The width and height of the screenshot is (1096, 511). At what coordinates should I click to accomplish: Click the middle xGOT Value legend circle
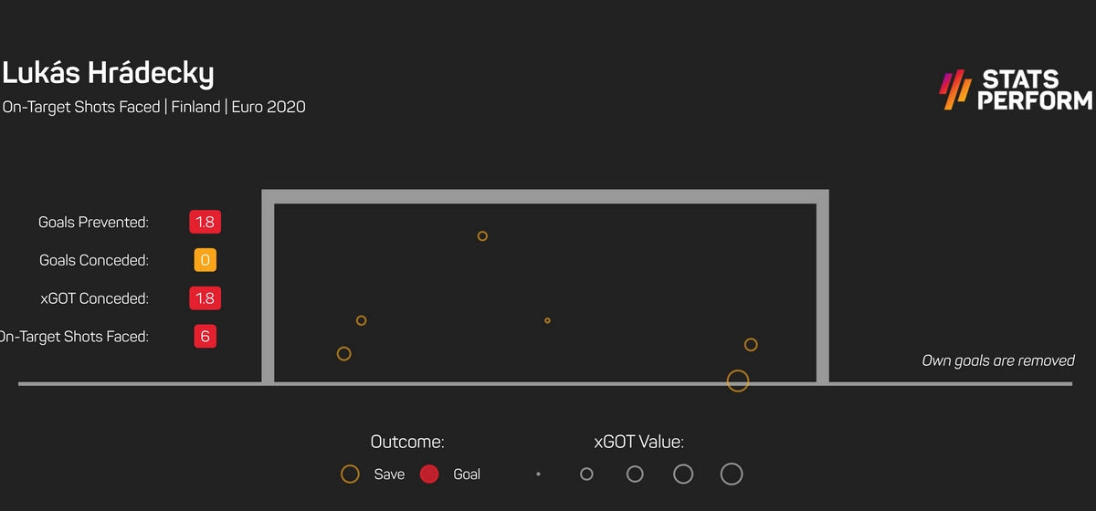point(635,474)
